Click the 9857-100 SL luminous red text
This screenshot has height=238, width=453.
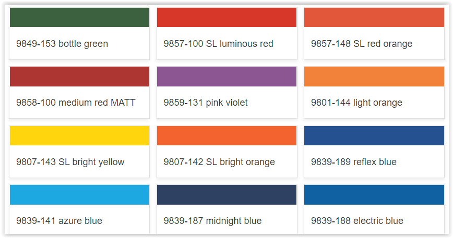point(218,44)
